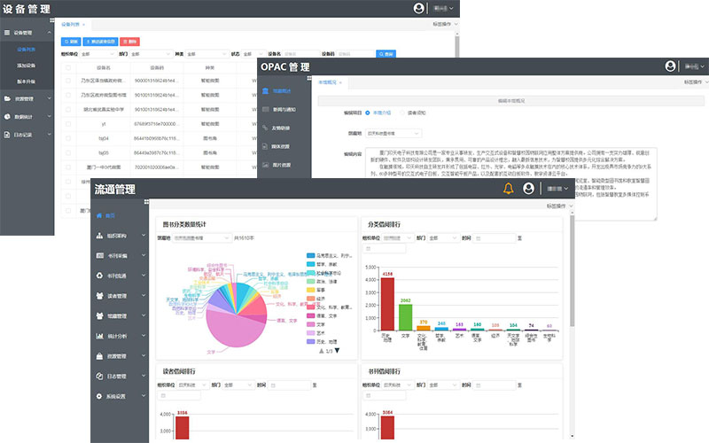The height and width of the screenshot is (443, 709).
Task: Click 组织架构 icon in 流通管理 sidebar
Action: [99, 236]
